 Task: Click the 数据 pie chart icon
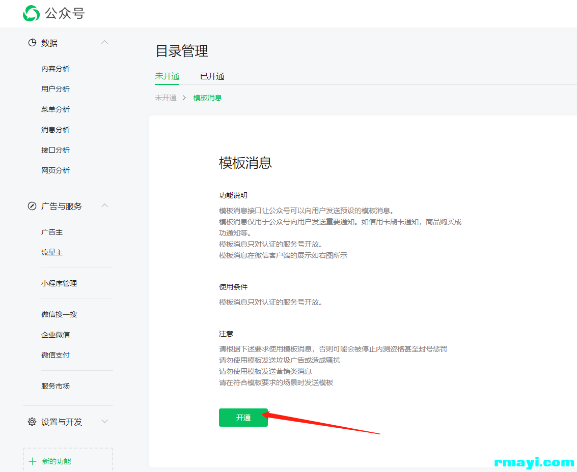point(32,43)
